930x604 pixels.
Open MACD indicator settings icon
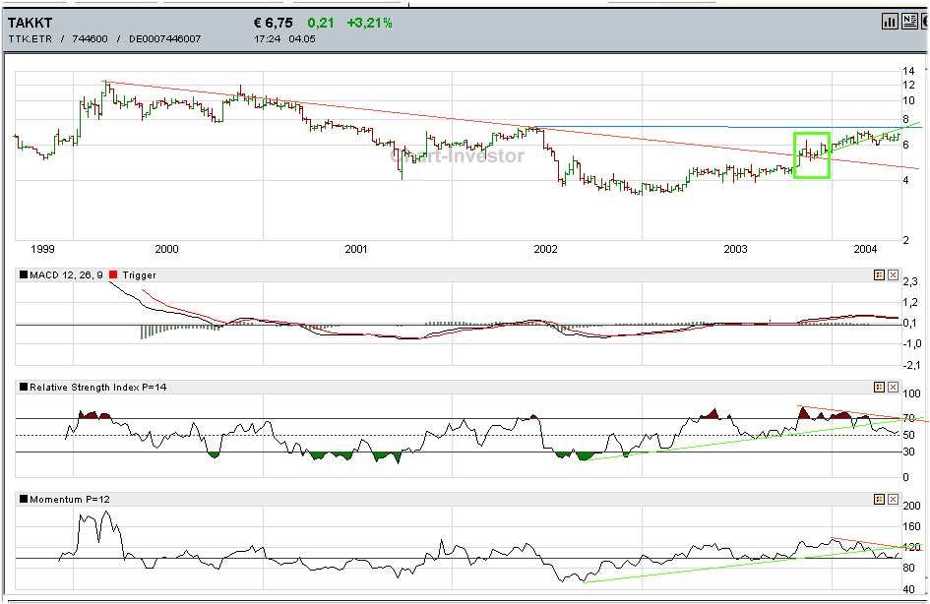pos(878,275)
